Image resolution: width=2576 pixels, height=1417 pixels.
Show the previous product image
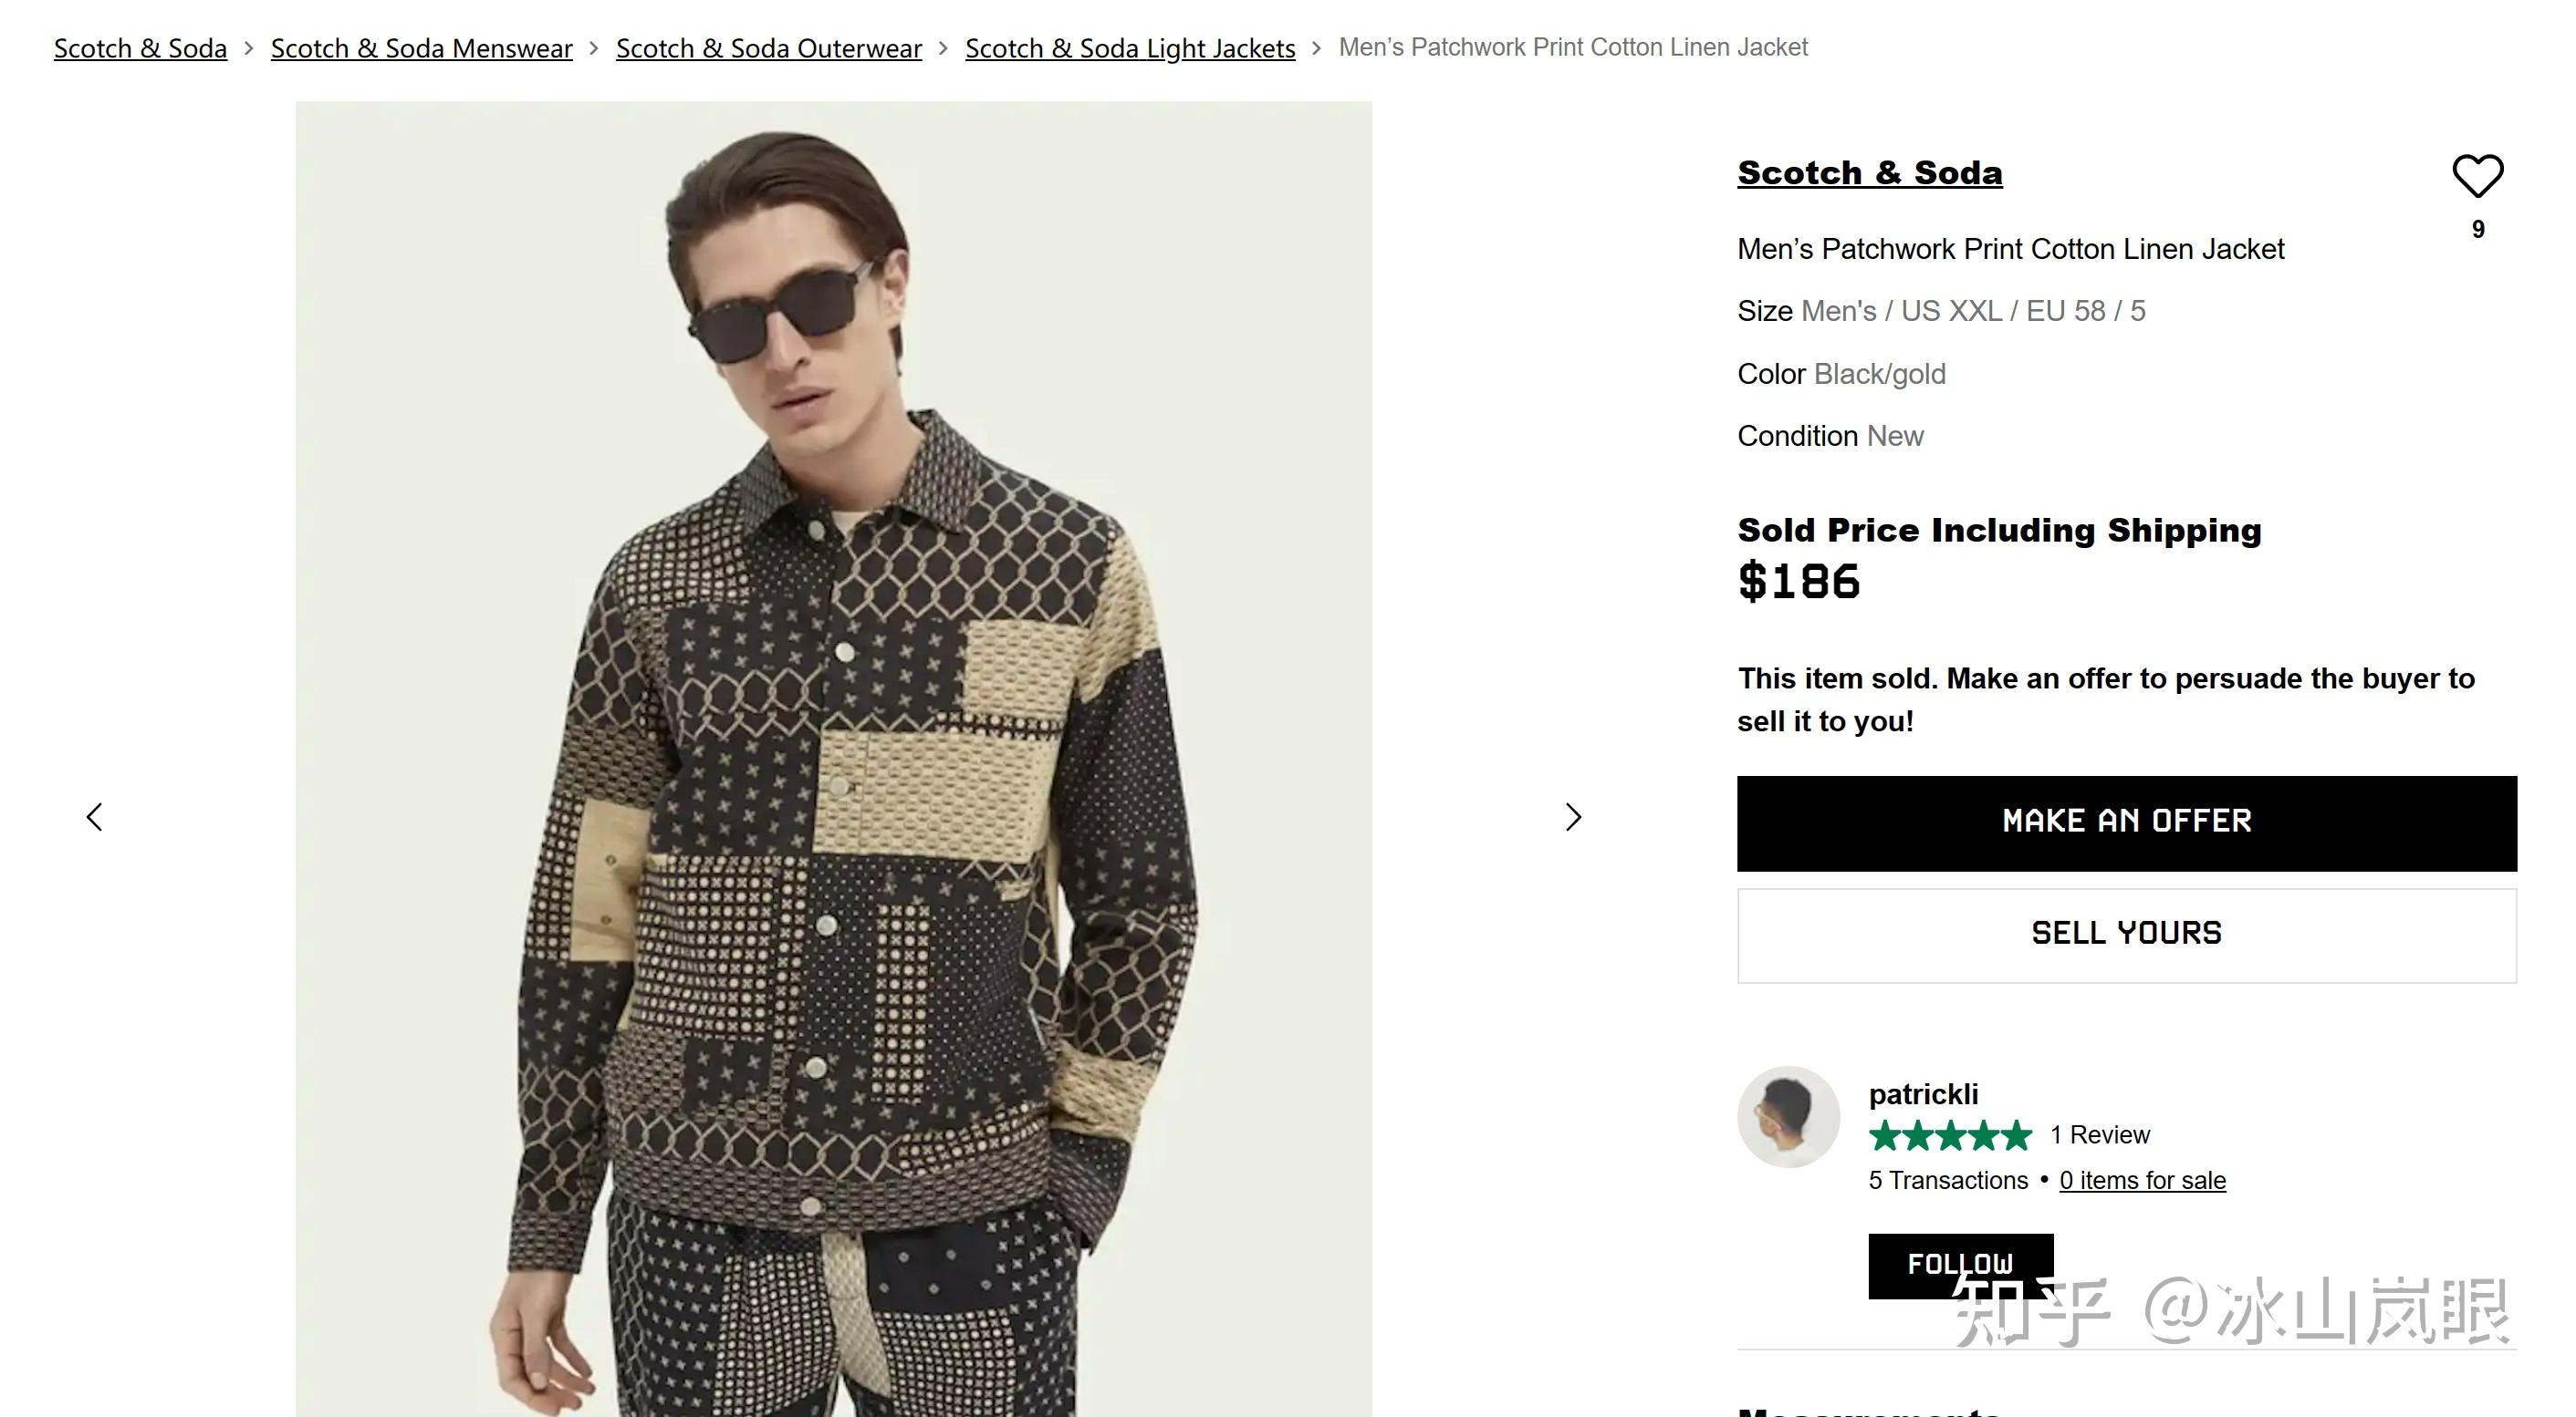pyautogui.click(x=95, y=817)
